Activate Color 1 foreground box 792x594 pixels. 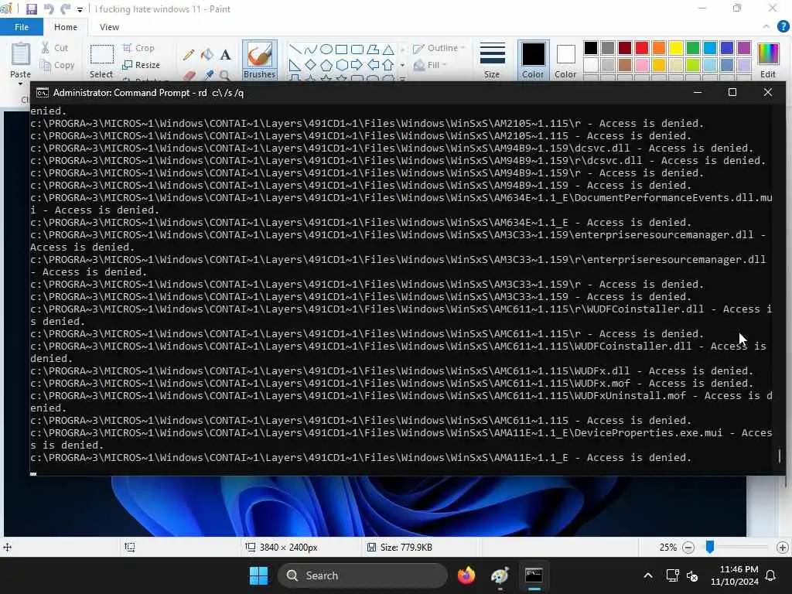coord(533,60)
